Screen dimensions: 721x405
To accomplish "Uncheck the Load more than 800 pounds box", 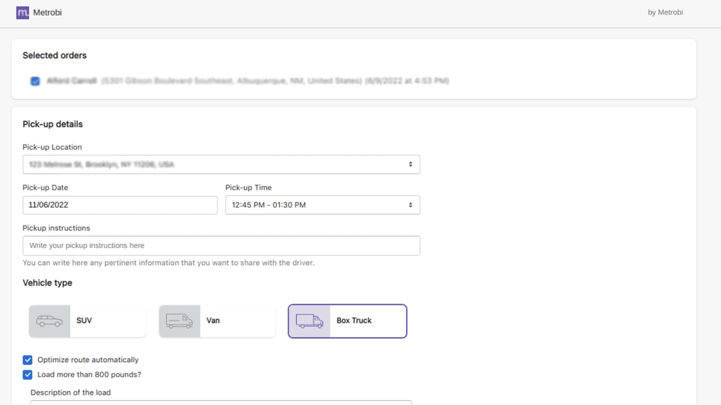I will pyautogui.click(x=27, y=375).
